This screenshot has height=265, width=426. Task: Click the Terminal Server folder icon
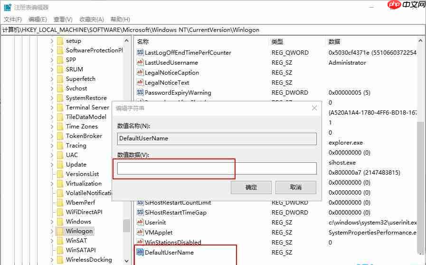[x=60, y=108]
